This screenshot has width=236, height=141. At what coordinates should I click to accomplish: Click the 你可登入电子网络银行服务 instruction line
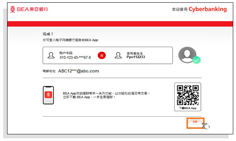tap(70, 40)
